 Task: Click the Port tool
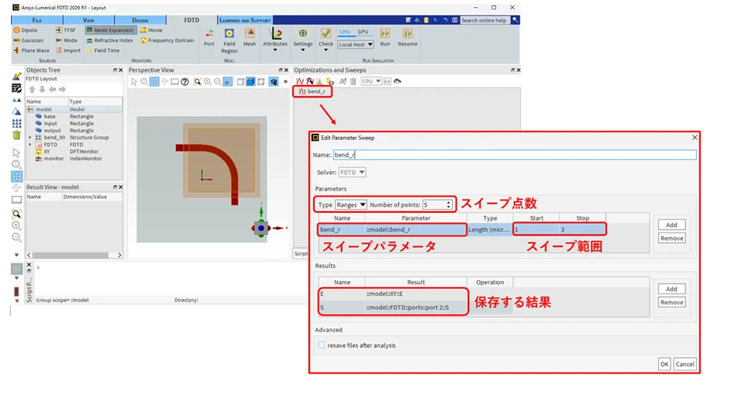(209, 37)
